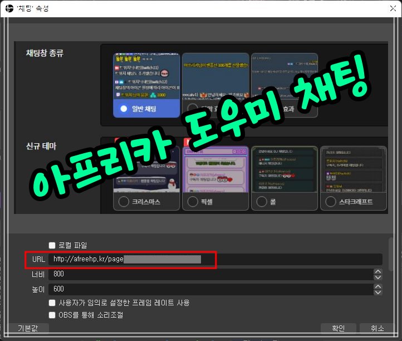The height and width of the screenshot is (341, 402).
Task: Cancel with the 취소 button
Action: click(x=377, y=328)
